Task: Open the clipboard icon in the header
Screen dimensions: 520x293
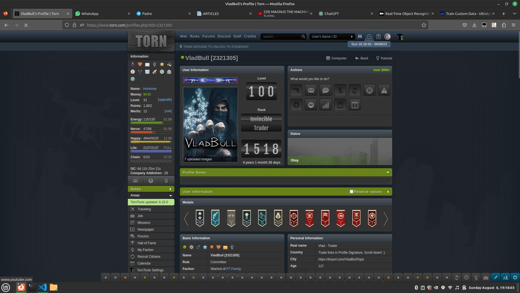Action: (378, 37)
